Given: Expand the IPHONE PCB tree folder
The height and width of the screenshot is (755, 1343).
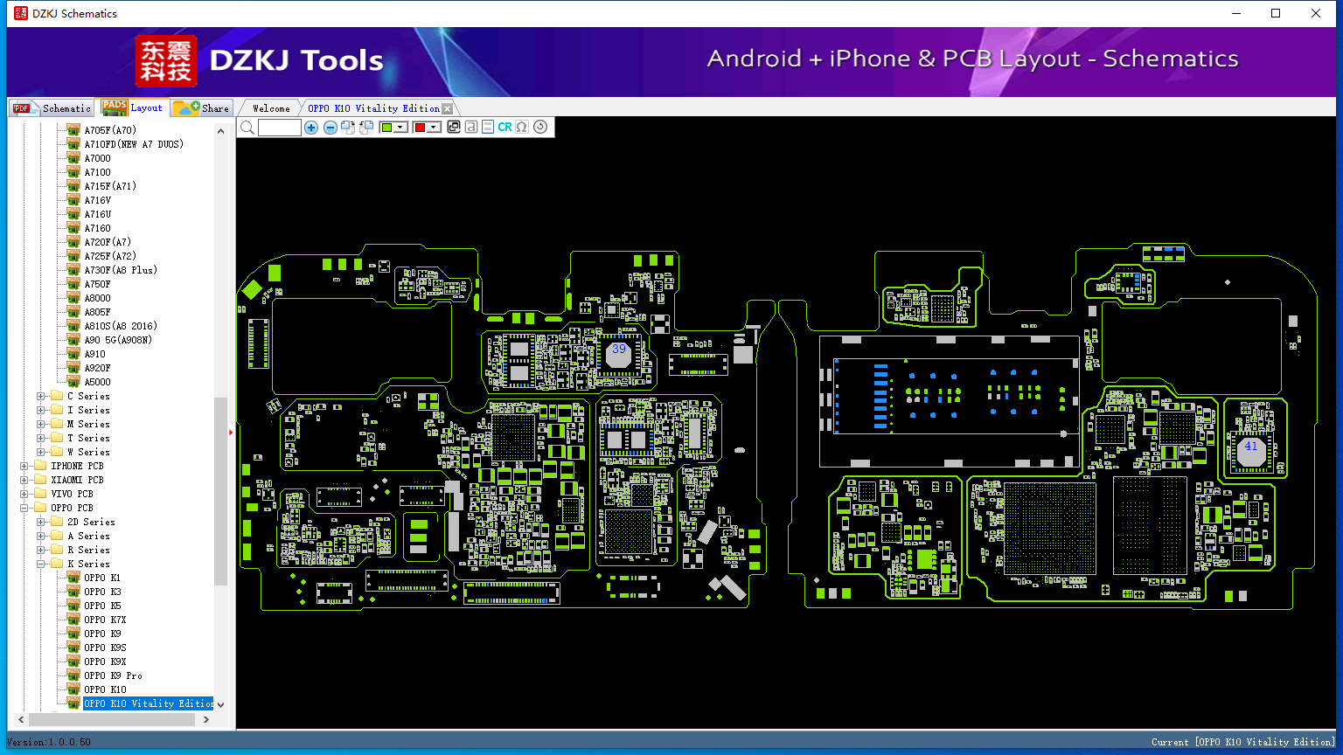Looking at the screenshot, I should tap(24, 466).
